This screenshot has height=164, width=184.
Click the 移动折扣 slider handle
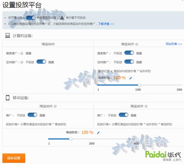(71, 139)
